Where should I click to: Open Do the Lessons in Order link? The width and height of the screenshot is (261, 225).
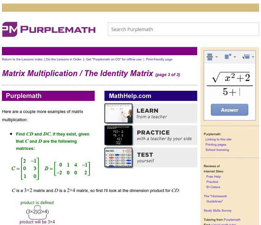64,59
